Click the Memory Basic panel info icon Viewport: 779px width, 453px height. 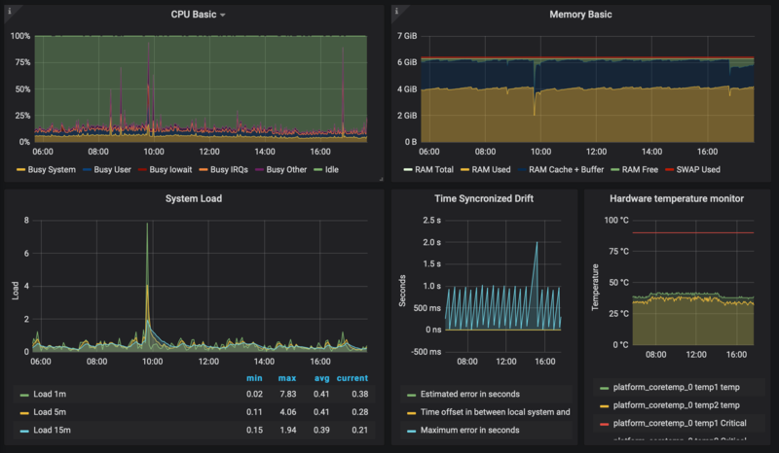click(396, 11)
